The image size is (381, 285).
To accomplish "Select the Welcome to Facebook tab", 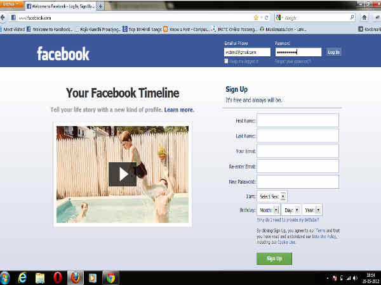I will pyautogui.click(x=61, y=6).
